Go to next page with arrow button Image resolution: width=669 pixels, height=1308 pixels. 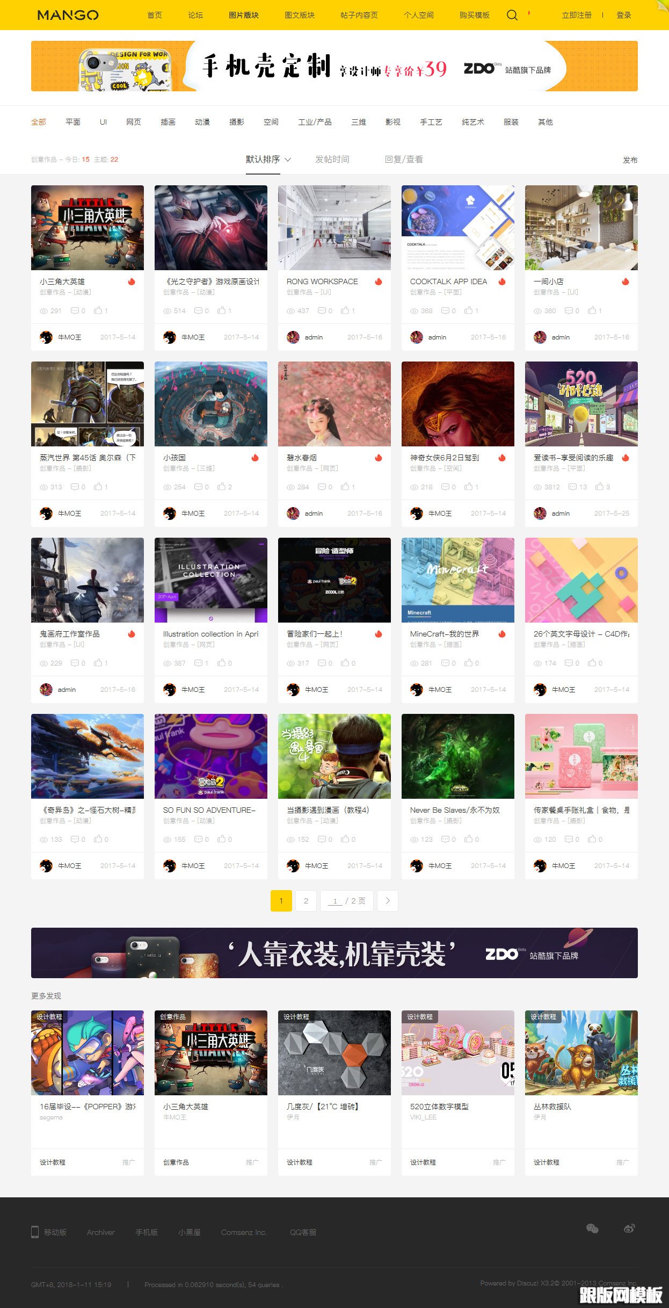pyautogui.click(x=388, y=901)
